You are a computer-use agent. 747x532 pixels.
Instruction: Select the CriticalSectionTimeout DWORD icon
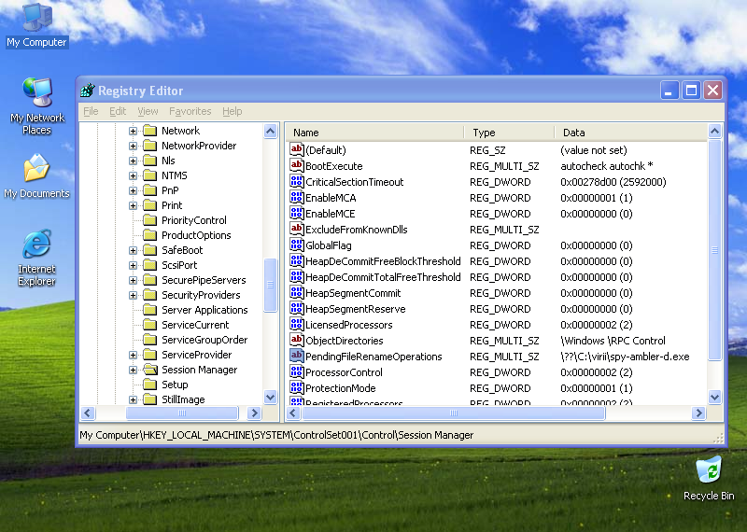pos(296,181)
